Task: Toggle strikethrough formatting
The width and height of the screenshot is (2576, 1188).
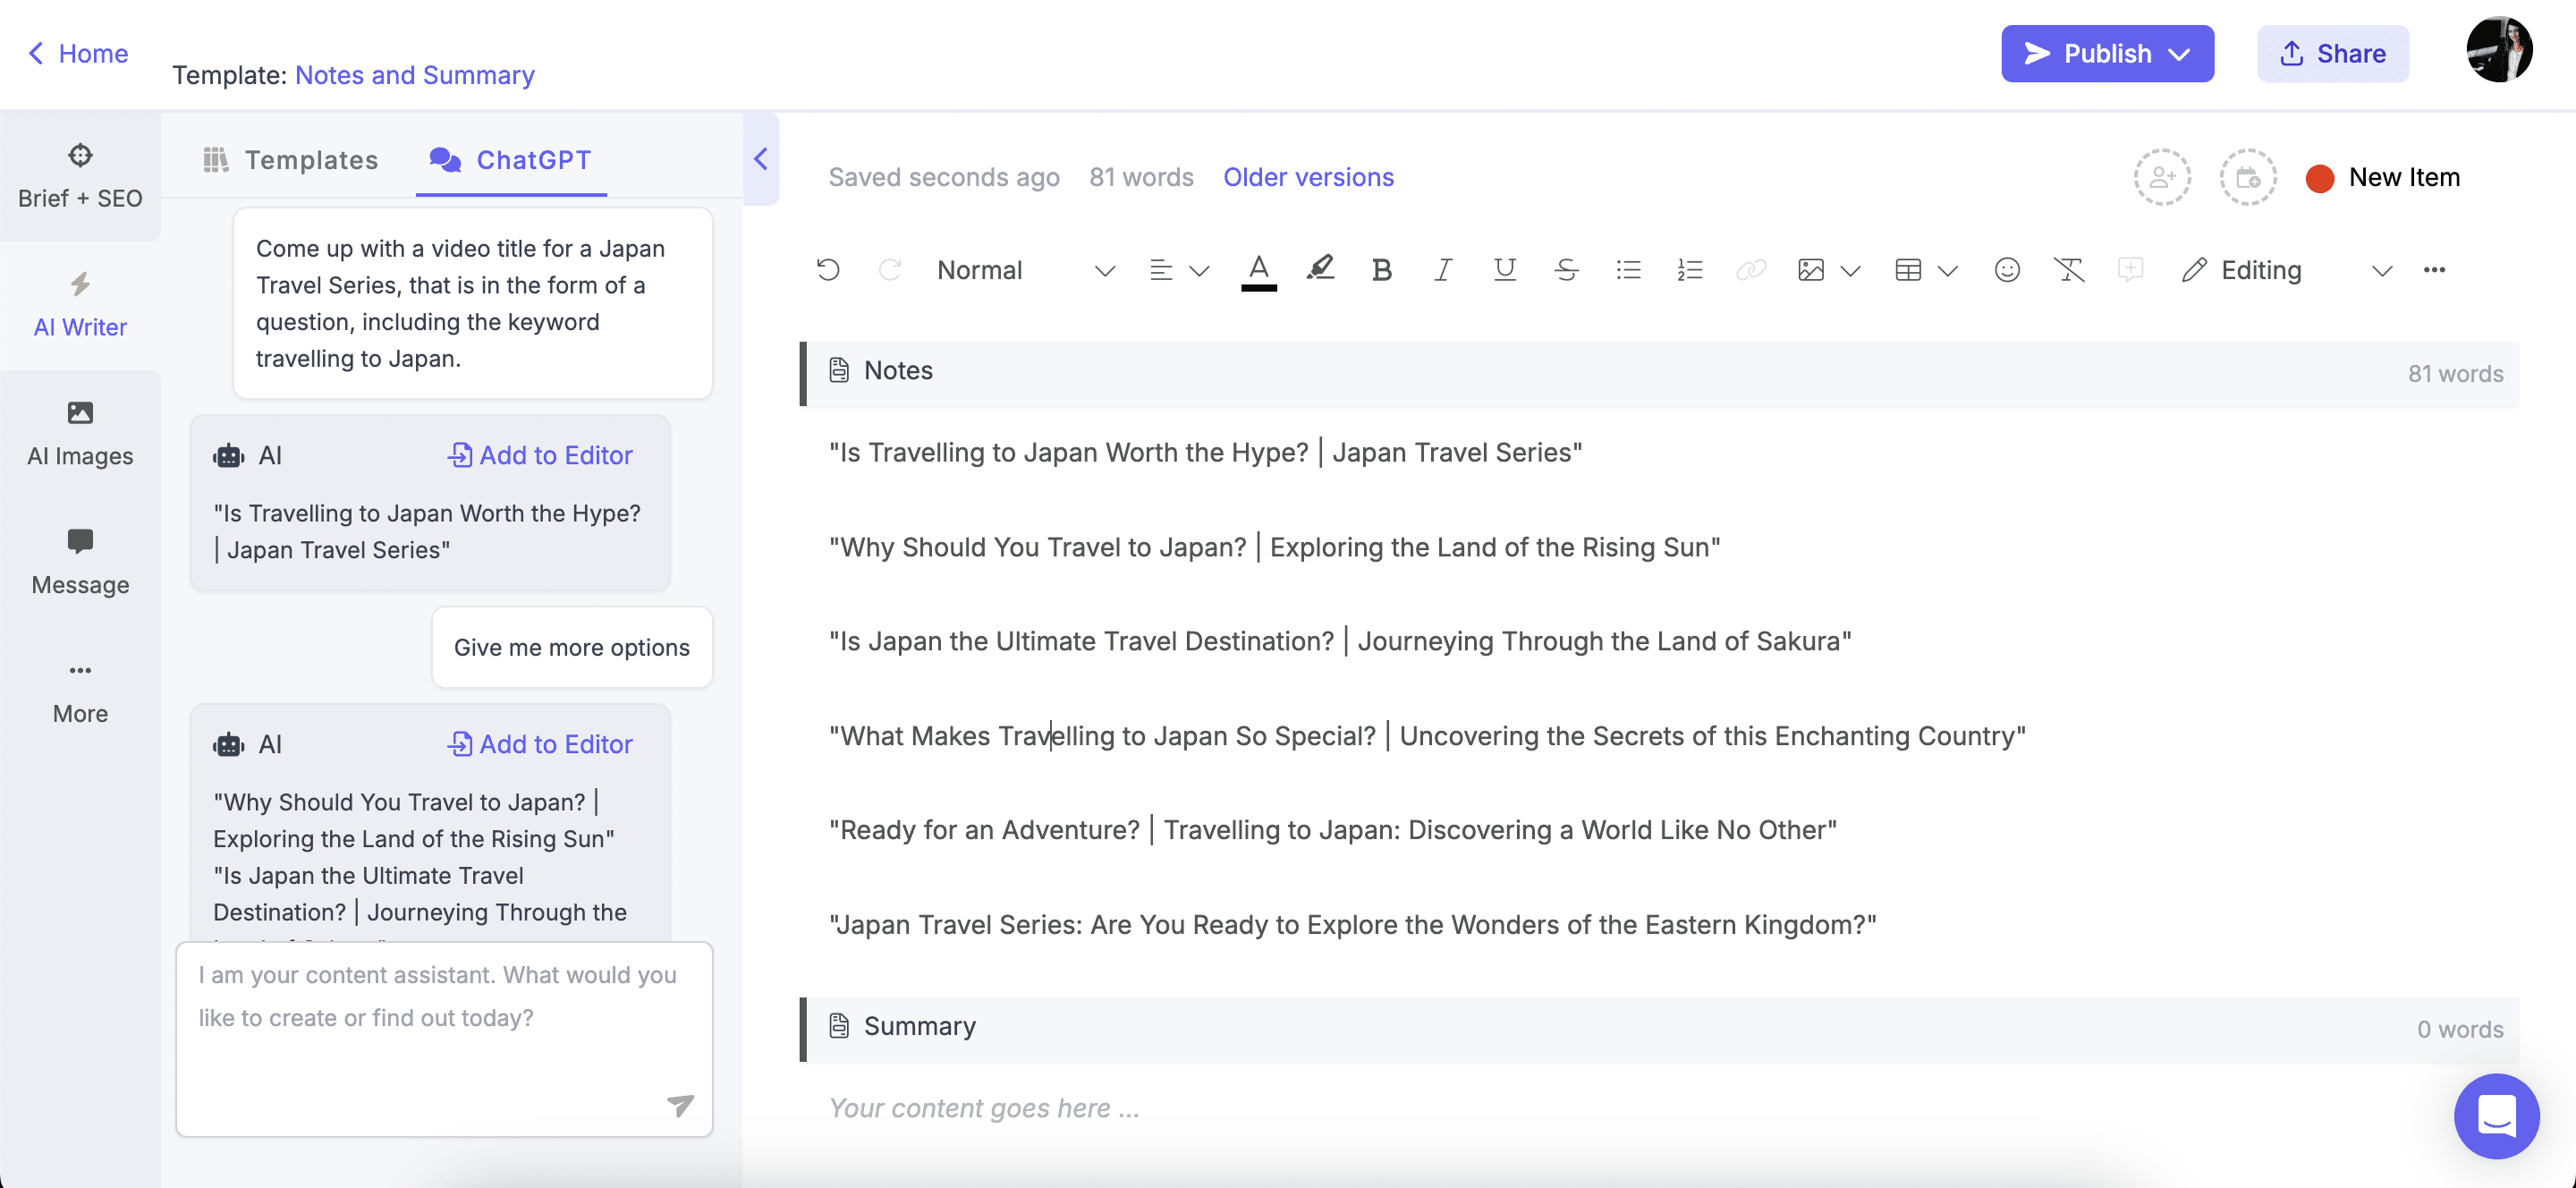Action: pyautogui.click(x=1566, y=270)
